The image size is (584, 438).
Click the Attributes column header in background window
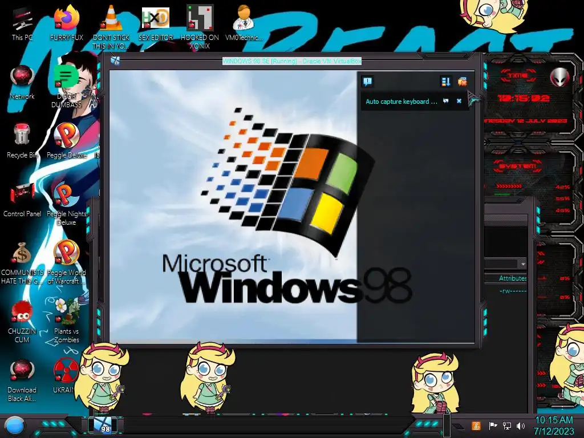[513, 278]
